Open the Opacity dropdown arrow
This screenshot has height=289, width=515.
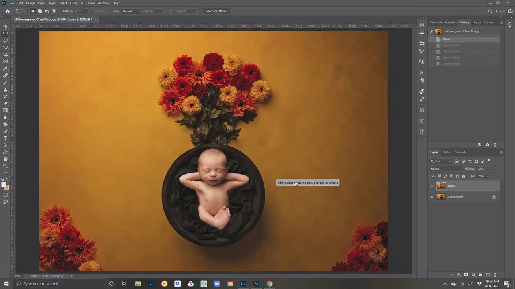click(487, 169)
